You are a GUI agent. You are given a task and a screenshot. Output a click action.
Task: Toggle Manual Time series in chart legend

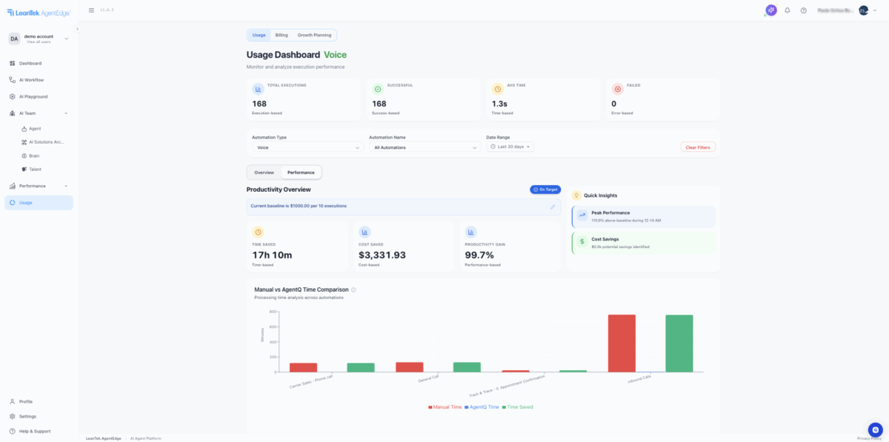coord(445,407)
